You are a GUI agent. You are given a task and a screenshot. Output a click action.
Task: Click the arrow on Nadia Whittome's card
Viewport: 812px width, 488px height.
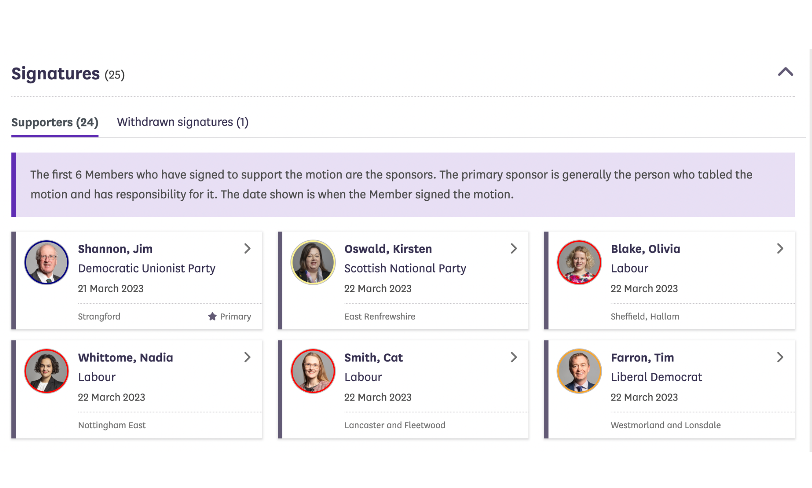tap(247, 357)
